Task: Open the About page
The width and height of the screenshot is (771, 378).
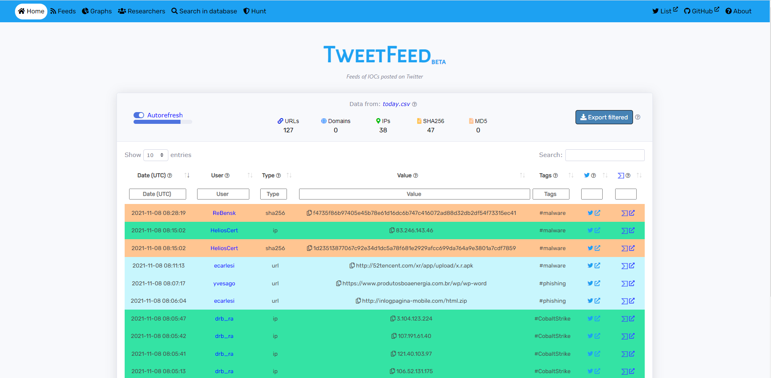Action: point(738,11)
